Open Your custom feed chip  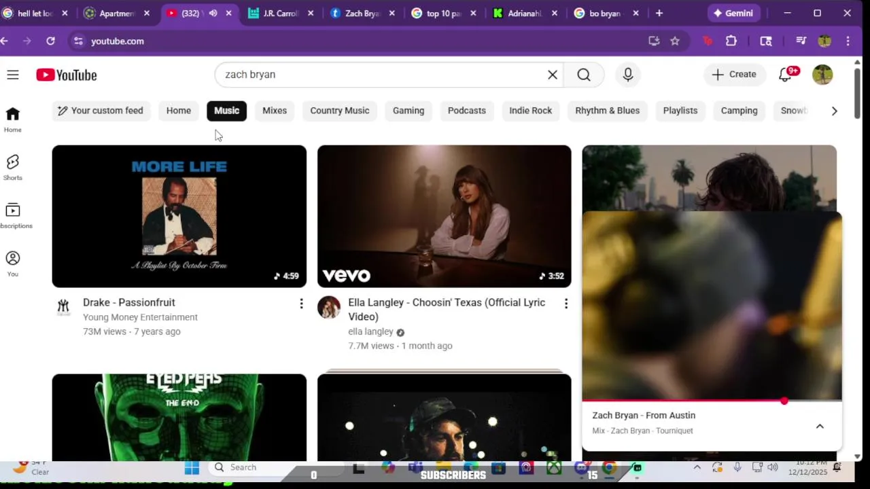(101, 111)
